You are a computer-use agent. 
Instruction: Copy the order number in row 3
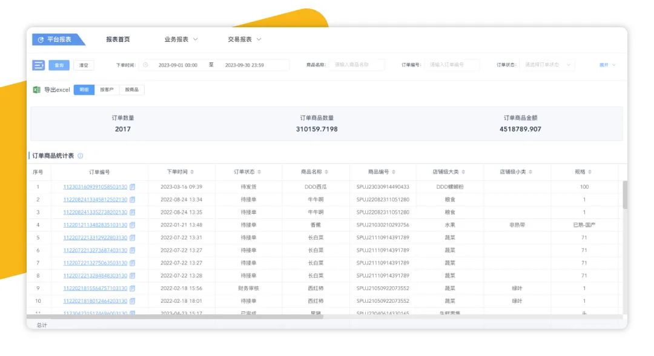[x=132, y=212]
